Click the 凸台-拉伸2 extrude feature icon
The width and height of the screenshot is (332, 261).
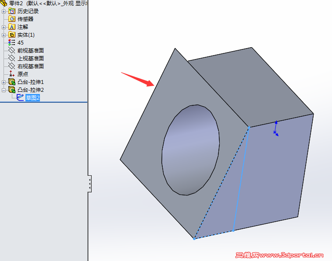12,90
